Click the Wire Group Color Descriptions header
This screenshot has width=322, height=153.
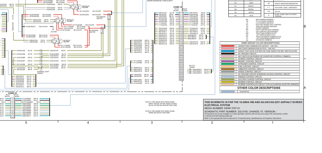(x=260, y=43)
